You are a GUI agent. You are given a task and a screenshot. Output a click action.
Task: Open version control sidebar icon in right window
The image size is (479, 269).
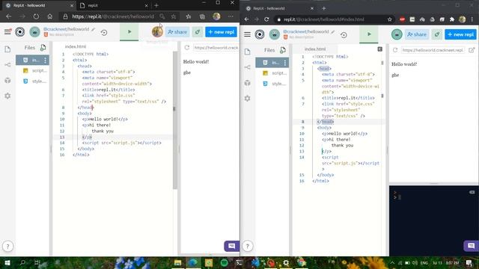[247, 67]
